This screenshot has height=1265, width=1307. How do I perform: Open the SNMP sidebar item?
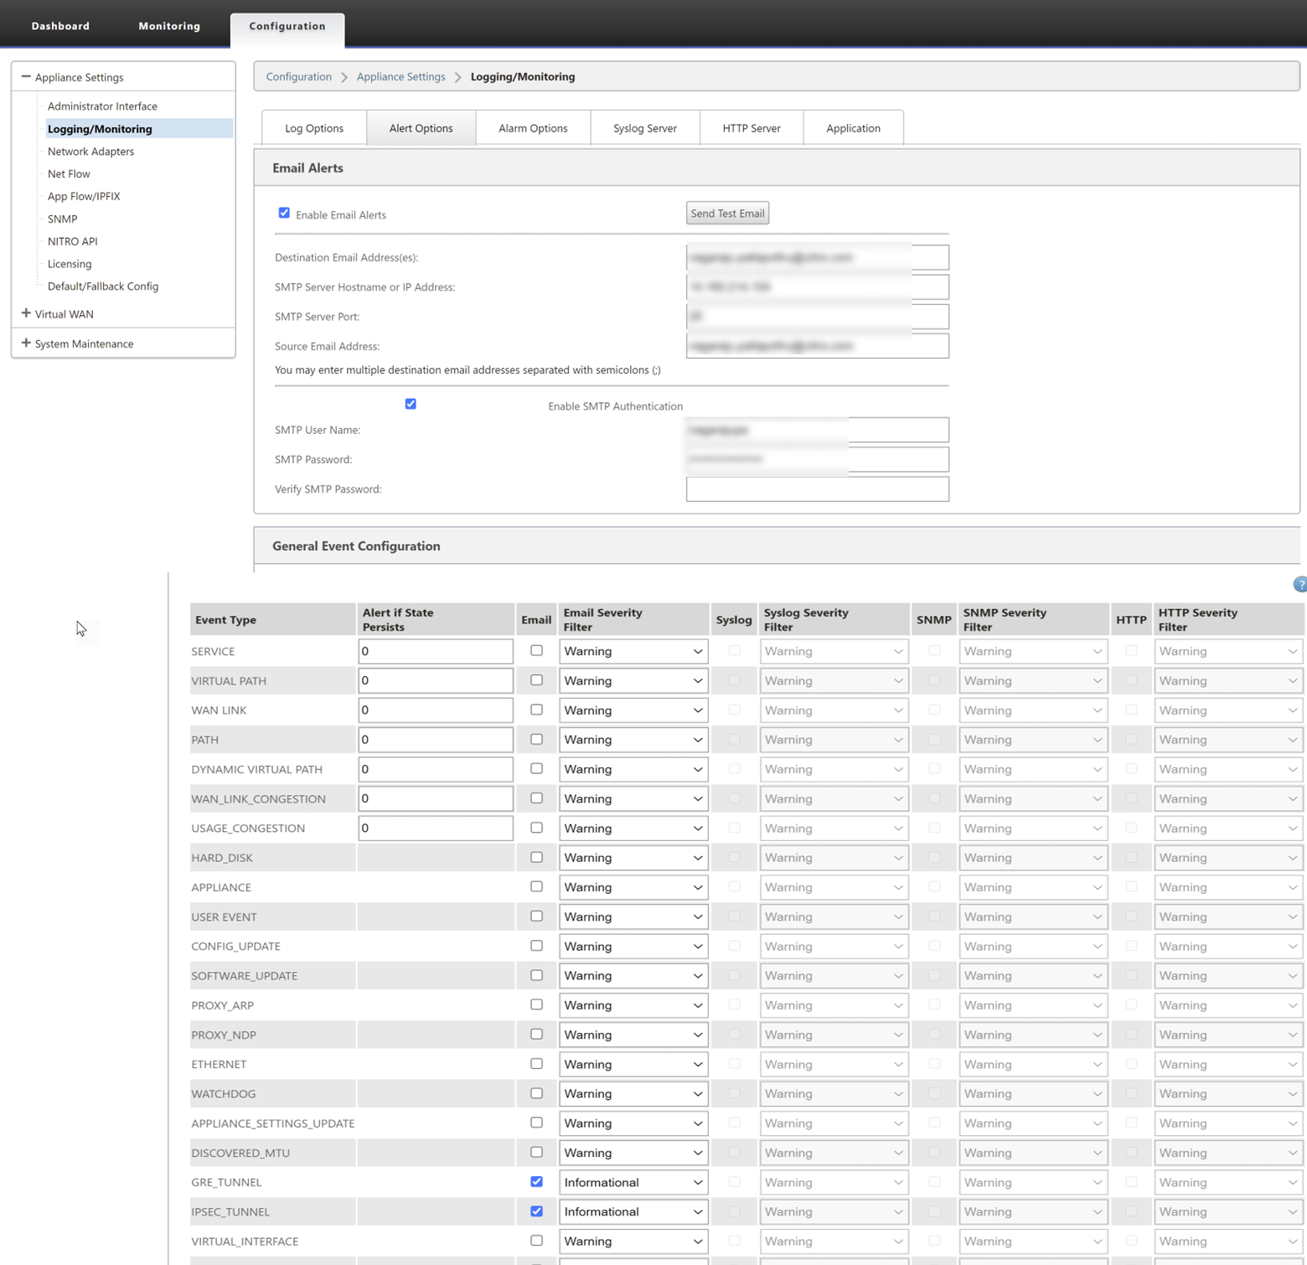62,219
